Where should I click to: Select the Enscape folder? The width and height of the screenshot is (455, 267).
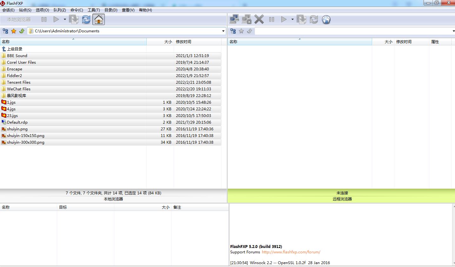click(x=110, y=69)
